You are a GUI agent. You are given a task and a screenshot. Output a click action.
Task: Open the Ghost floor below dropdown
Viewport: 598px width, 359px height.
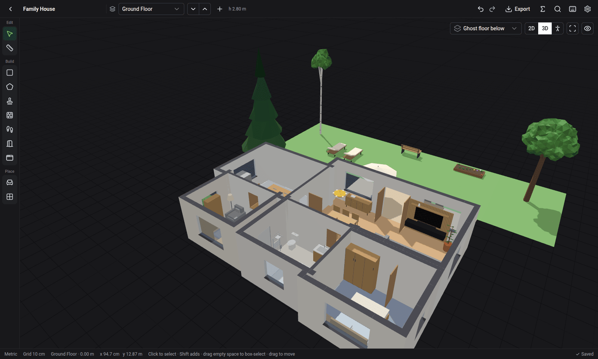coord(486,28)
